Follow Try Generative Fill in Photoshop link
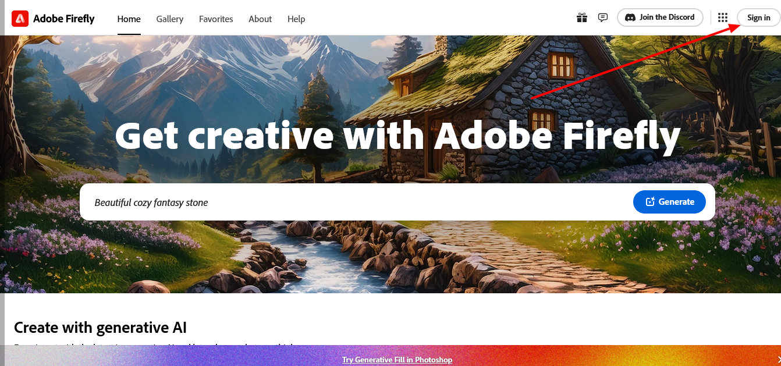The width and height of the screenshot is (781, 366). pos(397,360)
